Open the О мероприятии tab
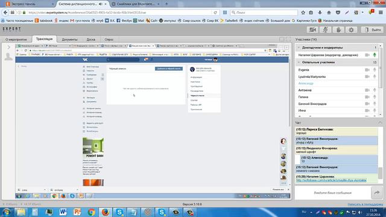This screenshot has width=386, height=217. pos(16,39)
